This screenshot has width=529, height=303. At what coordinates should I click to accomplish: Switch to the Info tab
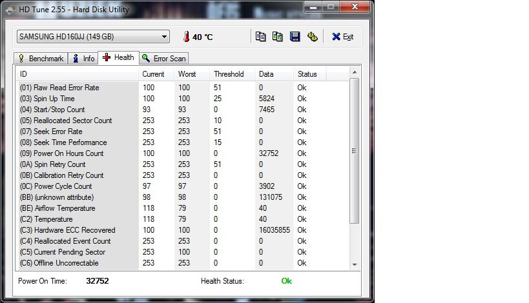point(83,59)
